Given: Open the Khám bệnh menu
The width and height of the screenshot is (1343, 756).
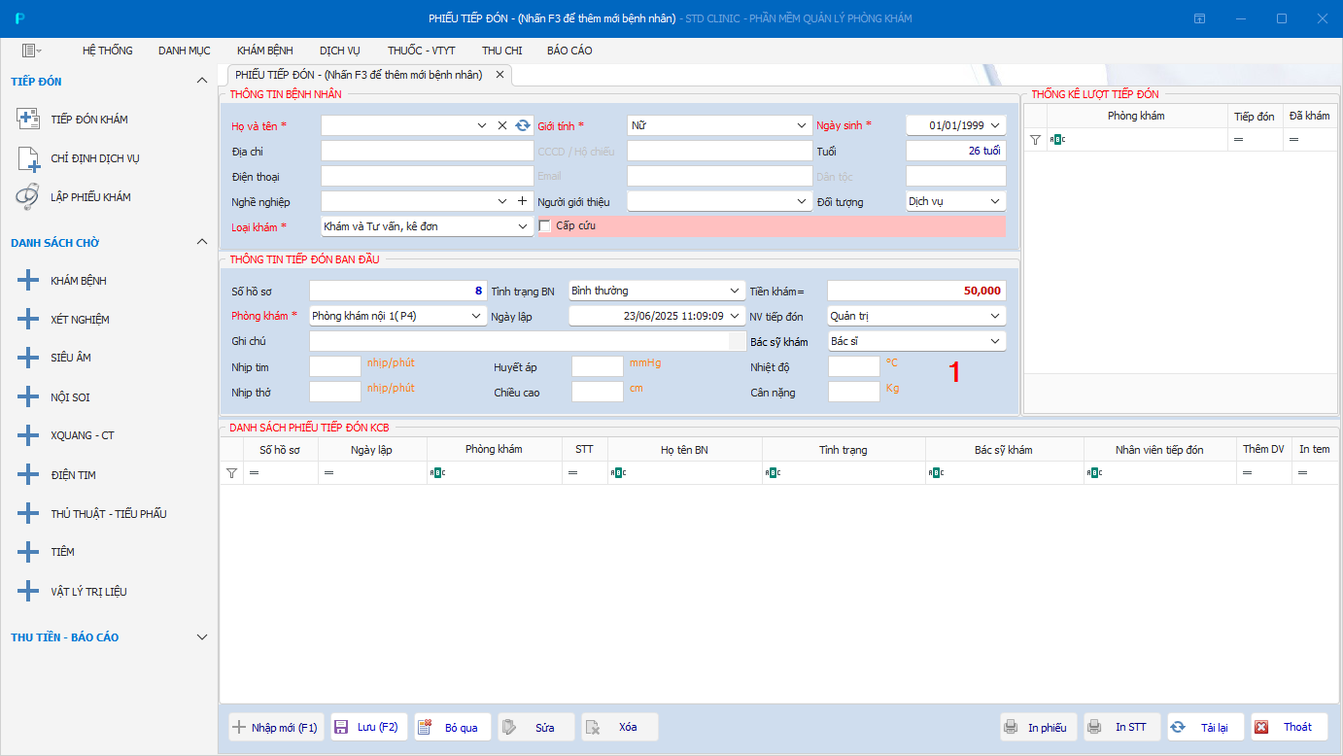Looking at the screenshot, I should pos(265,51).
